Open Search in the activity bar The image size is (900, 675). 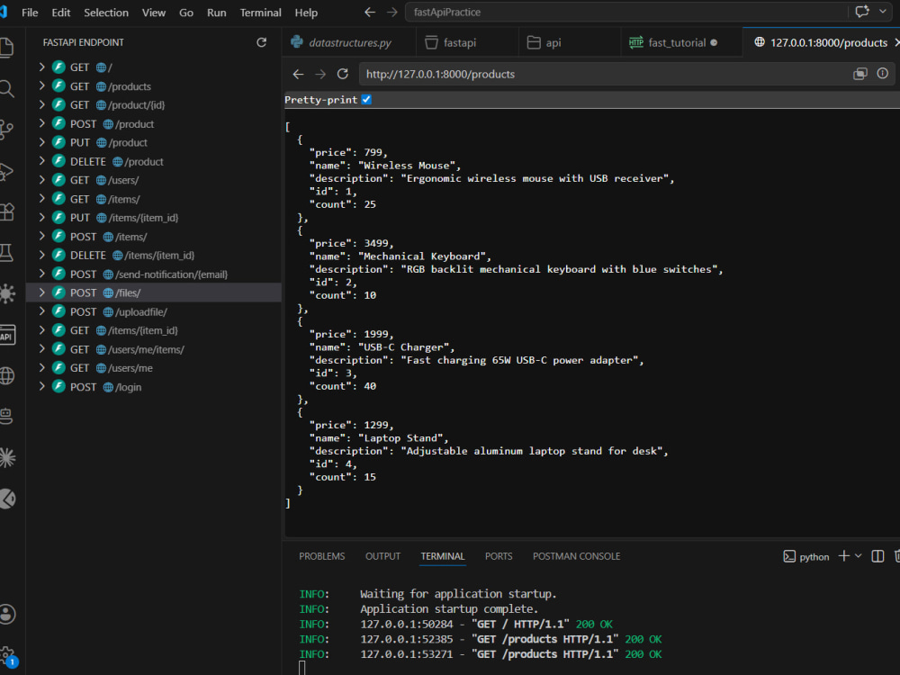pyautogui.click(x=6, y=89)
